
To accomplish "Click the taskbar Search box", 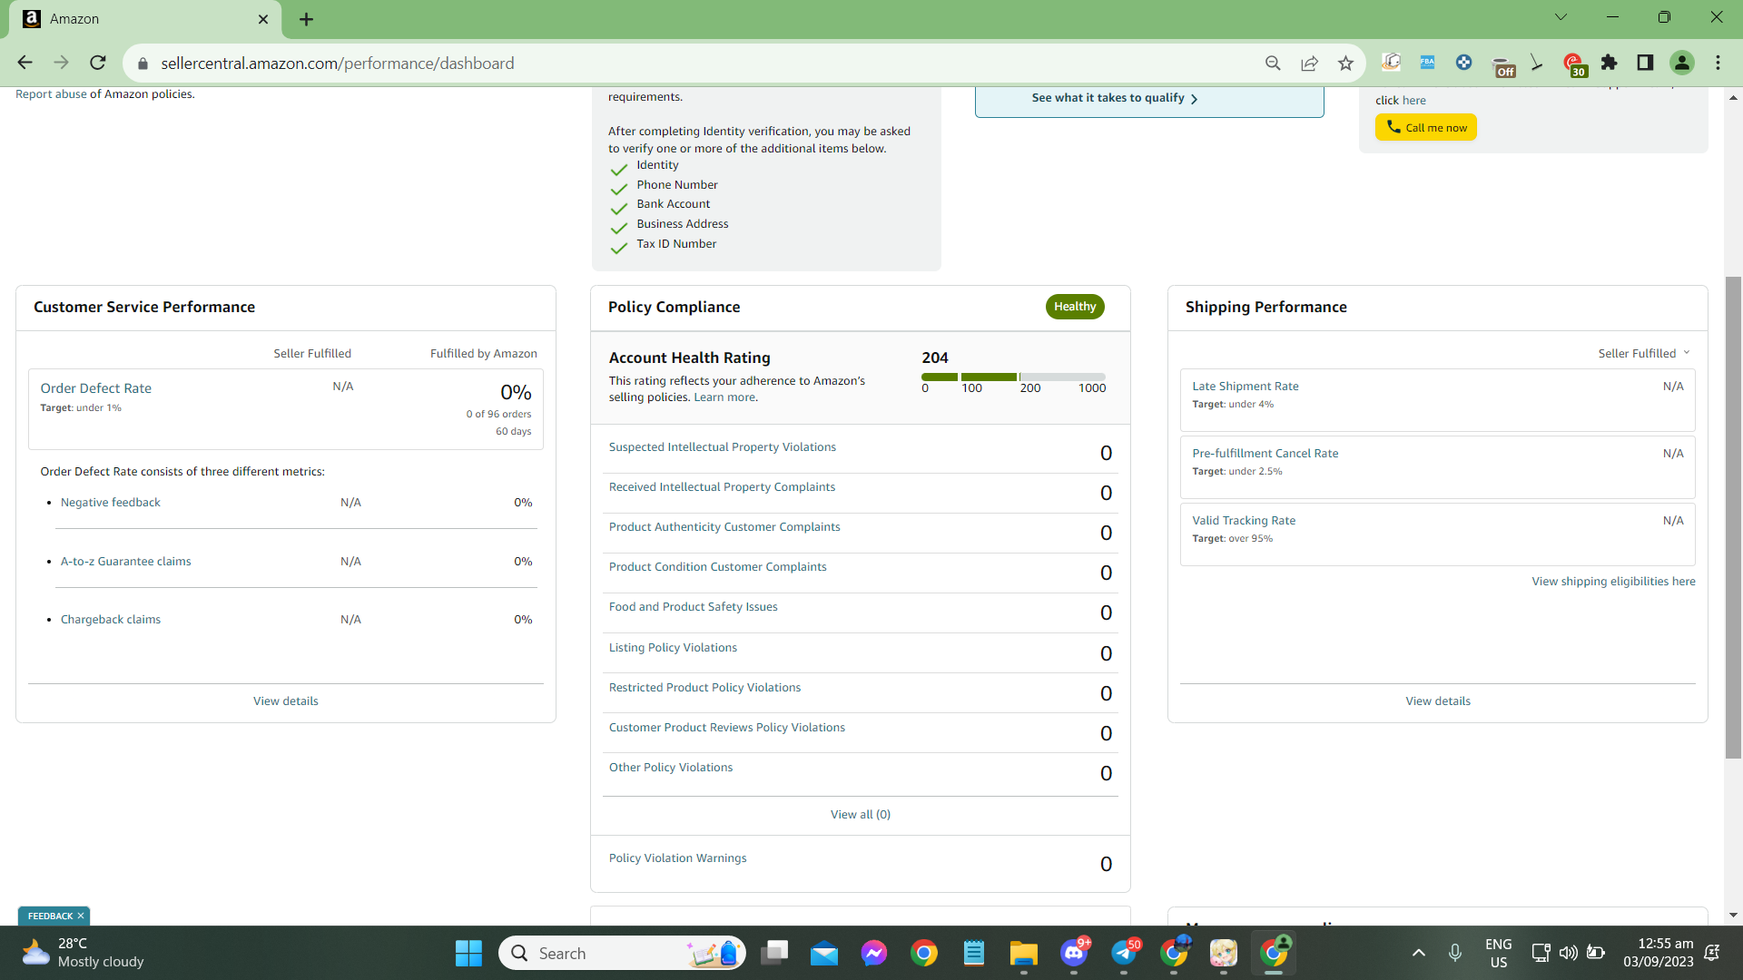I will [x=622, y=954].
